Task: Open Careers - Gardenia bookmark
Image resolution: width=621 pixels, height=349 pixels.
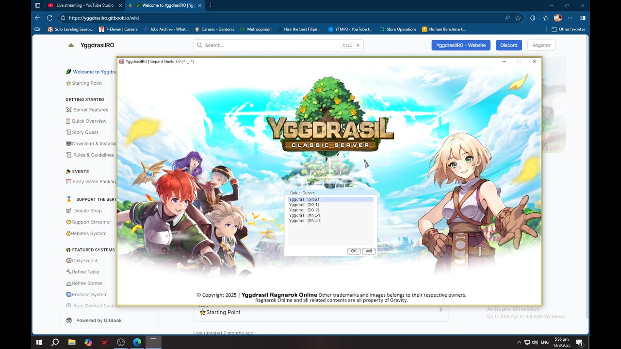Action: click(x=214, y=29)
